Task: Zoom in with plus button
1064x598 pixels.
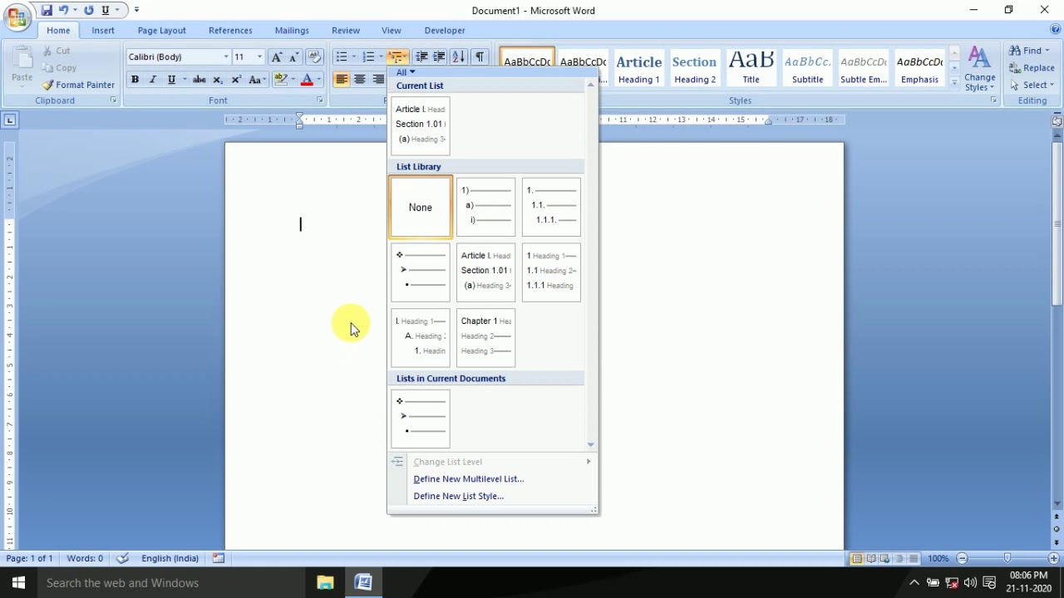Action: click(1053, 559)
